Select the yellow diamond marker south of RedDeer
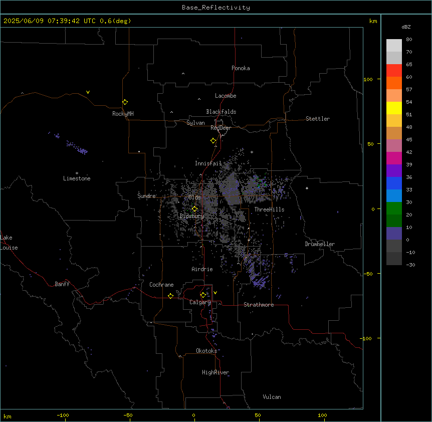432x422 pixels. pyautogui.click(x=213, y=141)
